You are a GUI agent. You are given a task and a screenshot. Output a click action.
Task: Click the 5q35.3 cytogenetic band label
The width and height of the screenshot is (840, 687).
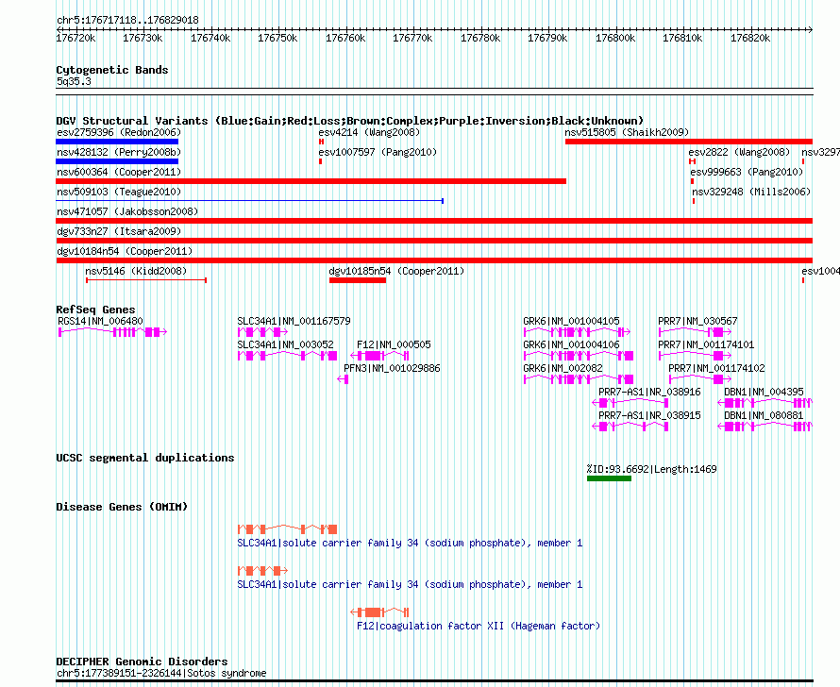coord(74,81)
